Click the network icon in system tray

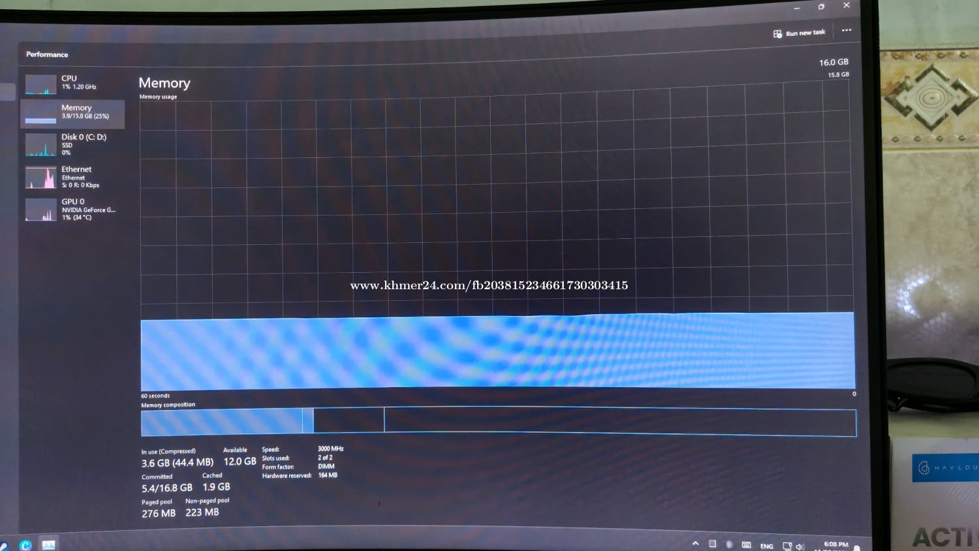pyautogui.click(x=786, y=546)
